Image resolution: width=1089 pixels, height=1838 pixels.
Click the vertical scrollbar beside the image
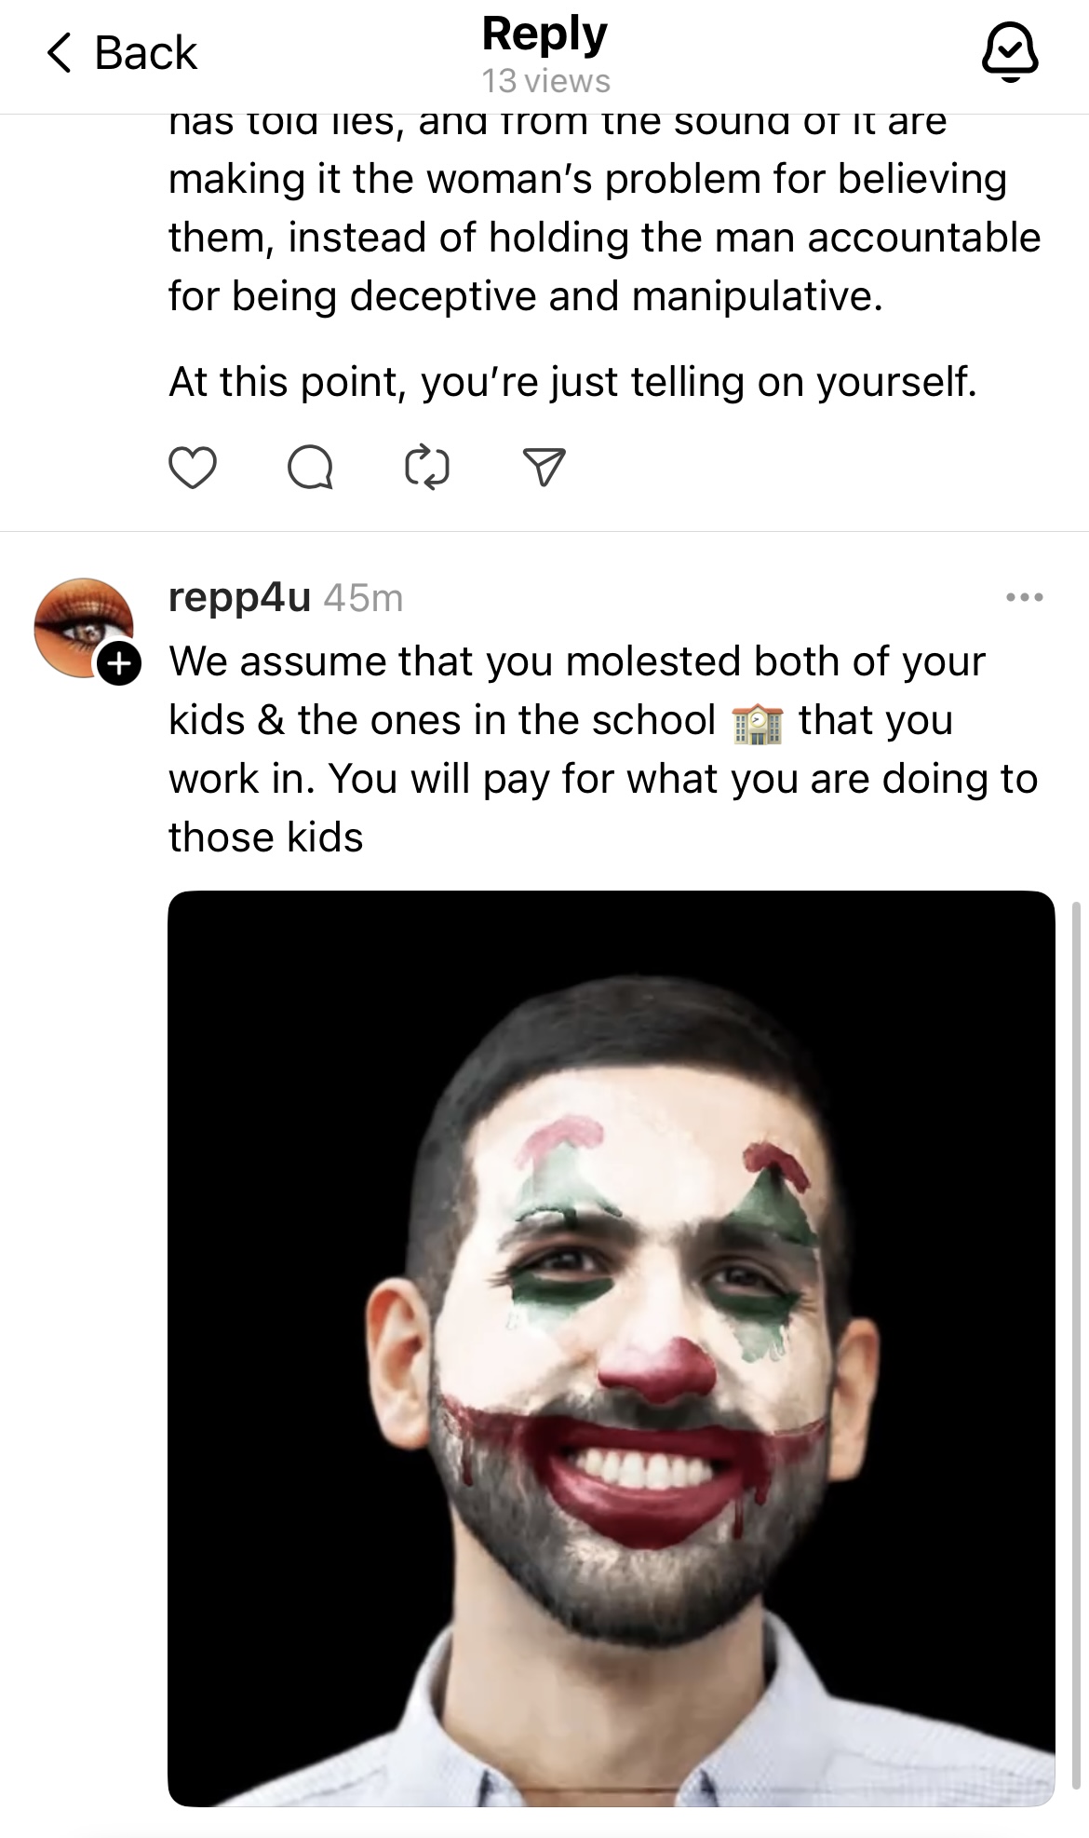tap(1077, 1348)
